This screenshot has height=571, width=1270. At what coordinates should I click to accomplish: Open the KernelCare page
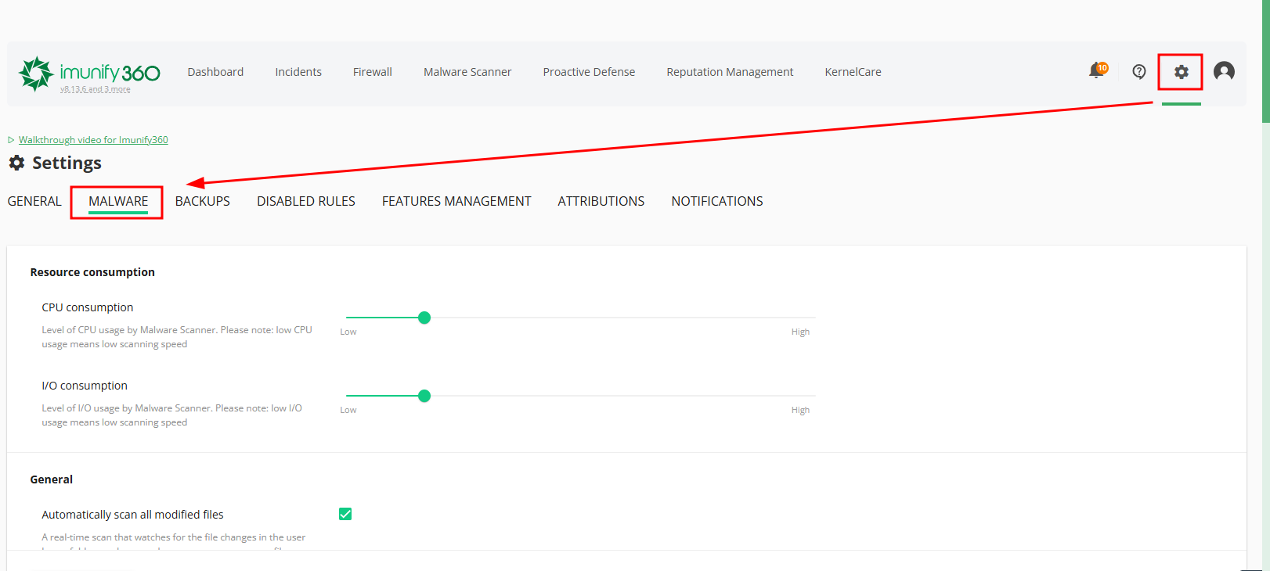853,72
